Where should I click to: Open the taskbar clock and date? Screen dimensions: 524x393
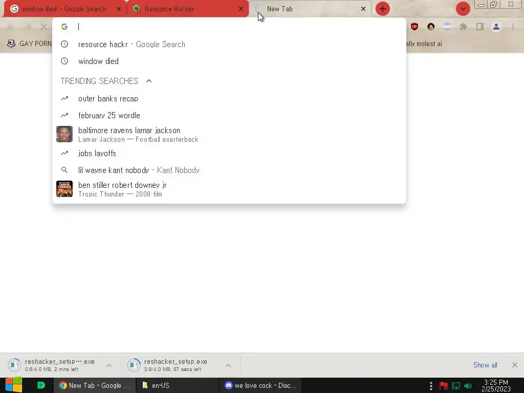pos(496,386)
